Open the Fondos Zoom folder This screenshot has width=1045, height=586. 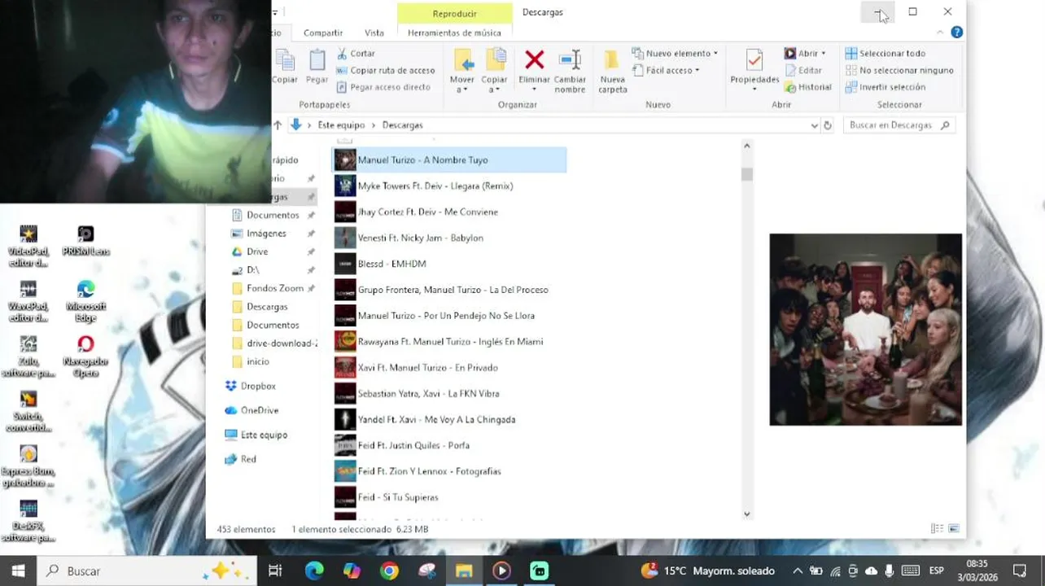point(275,288)
